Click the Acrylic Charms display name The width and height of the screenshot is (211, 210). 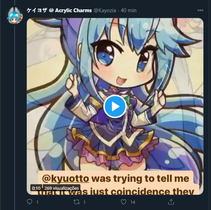73,10
